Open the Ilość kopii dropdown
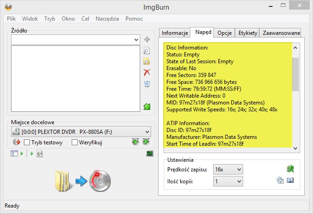313x214 pixels. [228, 181]
